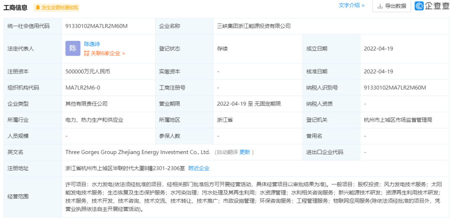This screenshot has width=454, height=221.
Task: Click the blue 陈 avatar icon
Action: click(x=73, y=48)
